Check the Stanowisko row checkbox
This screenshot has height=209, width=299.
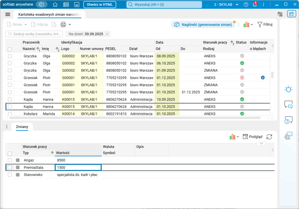point(10,175)
